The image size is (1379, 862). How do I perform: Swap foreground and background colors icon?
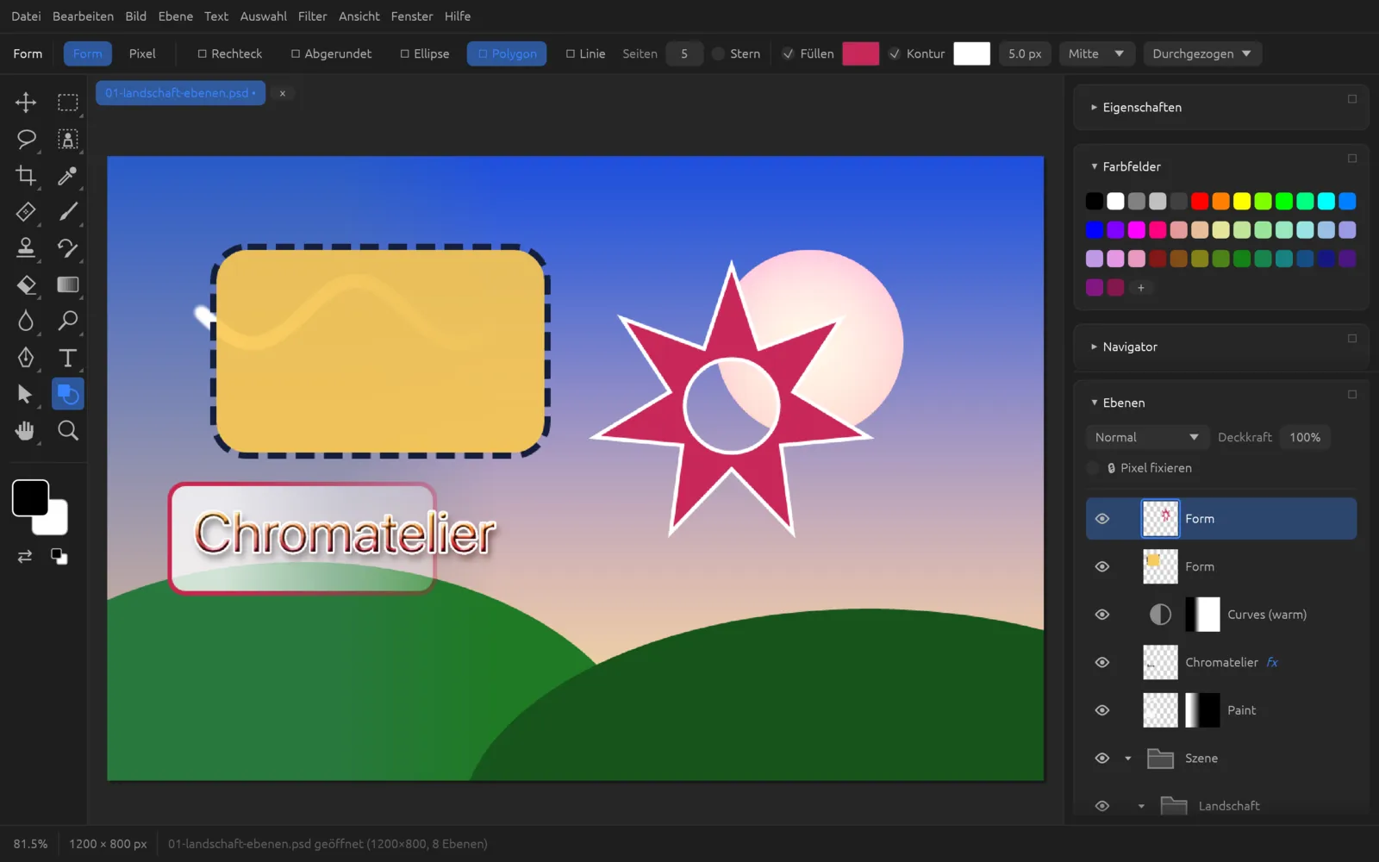25,556
